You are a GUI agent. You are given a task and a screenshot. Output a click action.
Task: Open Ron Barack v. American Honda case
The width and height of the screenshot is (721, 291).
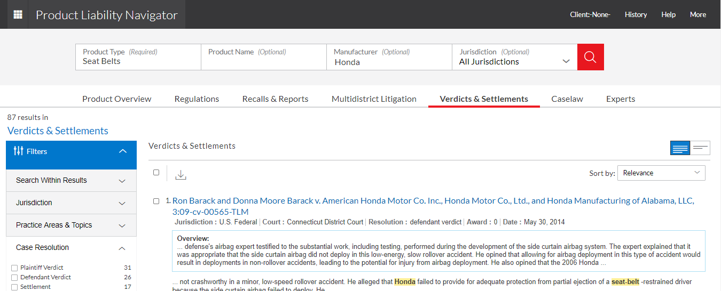[x=433, y=206]
